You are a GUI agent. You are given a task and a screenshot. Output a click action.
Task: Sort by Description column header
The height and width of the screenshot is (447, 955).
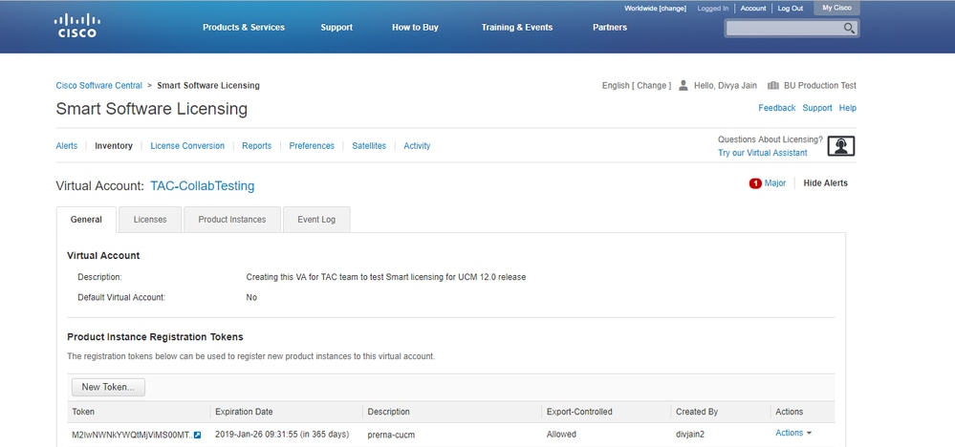[388, 412]
